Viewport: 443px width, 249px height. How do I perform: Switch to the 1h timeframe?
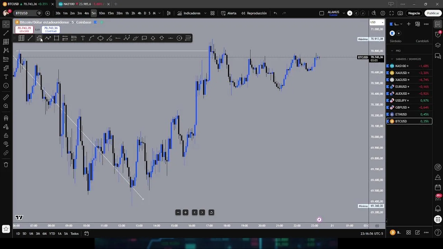tap(127, 13)
